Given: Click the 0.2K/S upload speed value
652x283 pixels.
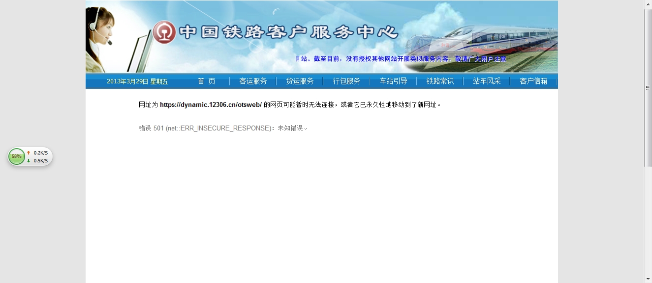Looking at the screenshot, I should tap(41, 153).
